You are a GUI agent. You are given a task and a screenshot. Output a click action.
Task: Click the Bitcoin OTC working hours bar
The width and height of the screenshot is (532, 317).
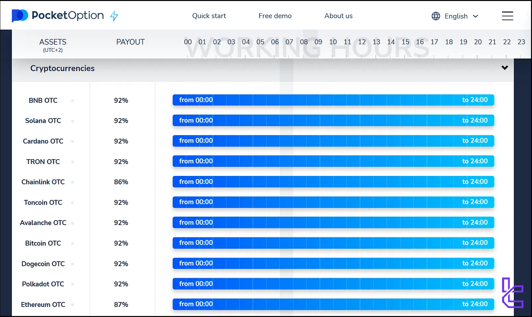pyautogui.click(x=333, y=243)
